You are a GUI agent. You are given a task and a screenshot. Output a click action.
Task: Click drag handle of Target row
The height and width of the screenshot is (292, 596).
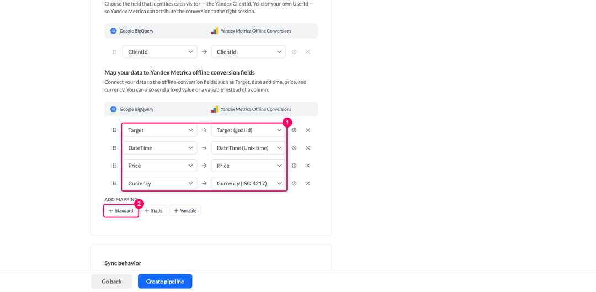(x=114, y=130)
